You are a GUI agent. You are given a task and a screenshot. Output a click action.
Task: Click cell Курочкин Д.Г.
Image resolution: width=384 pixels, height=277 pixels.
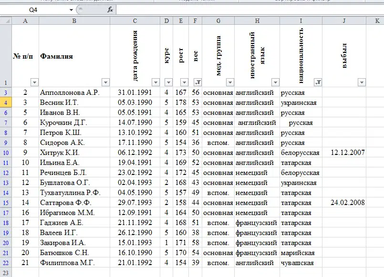(x=74, y=123)
